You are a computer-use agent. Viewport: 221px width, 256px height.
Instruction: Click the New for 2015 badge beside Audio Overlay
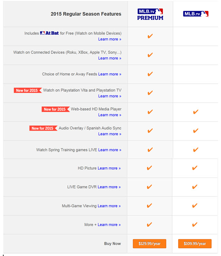coord(43,128)
